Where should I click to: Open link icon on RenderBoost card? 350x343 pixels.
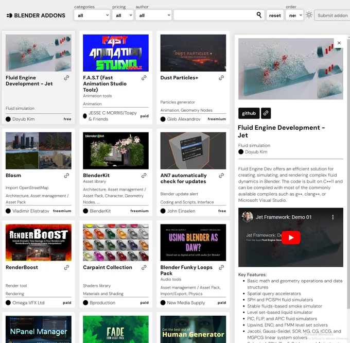point(66,267)
